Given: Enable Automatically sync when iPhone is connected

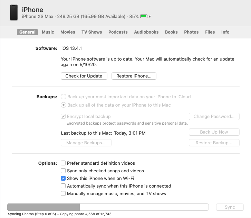Looking at the screenshot, I should click(x=63, y=186).
